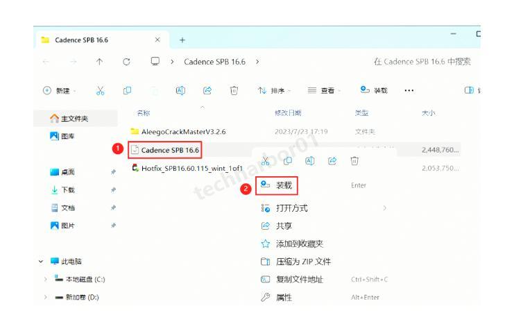Expand chevron after computer icon in path
This screenshot has height=331, width=514.
172,62
